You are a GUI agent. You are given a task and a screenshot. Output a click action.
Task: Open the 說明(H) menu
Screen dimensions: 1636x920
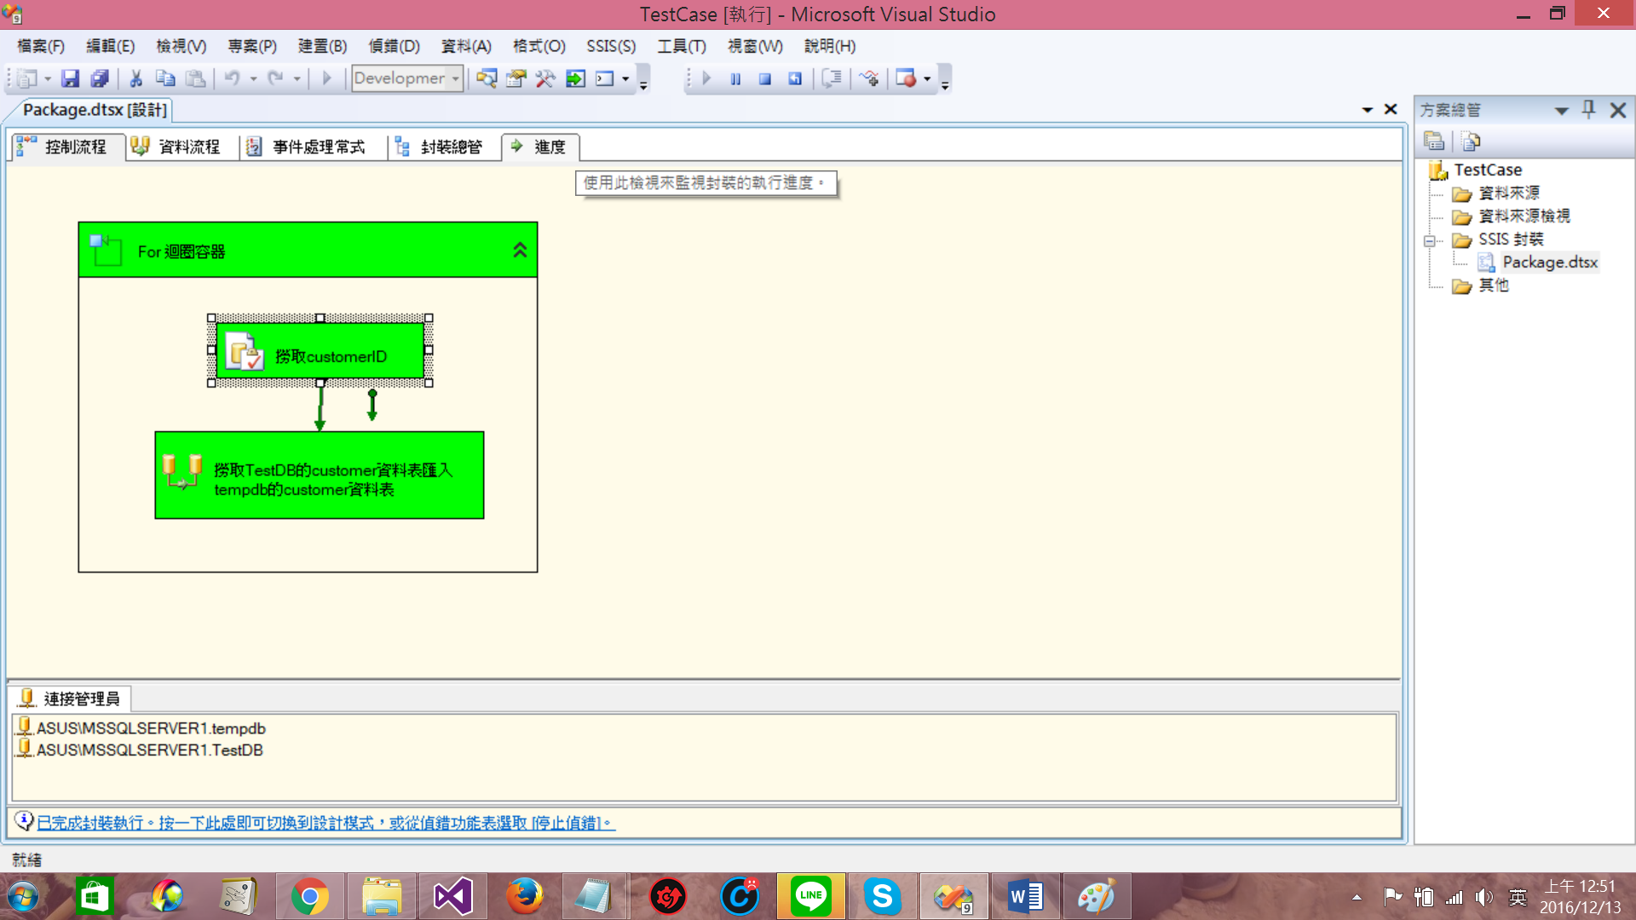(830, 46)
